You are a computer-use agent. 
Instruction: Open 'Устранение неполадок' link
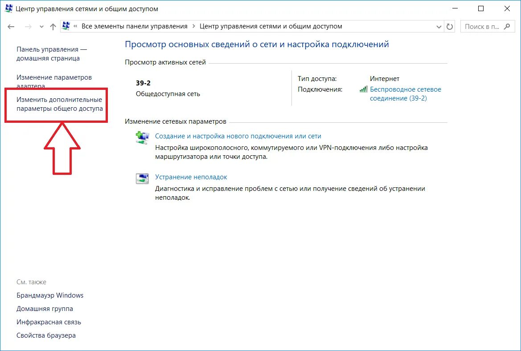(191, 177)
